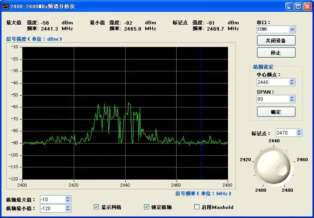This screenshot has height=218, width=314.
Task: Click the 2400 label on the knob dial
Action: click(261, 190)
